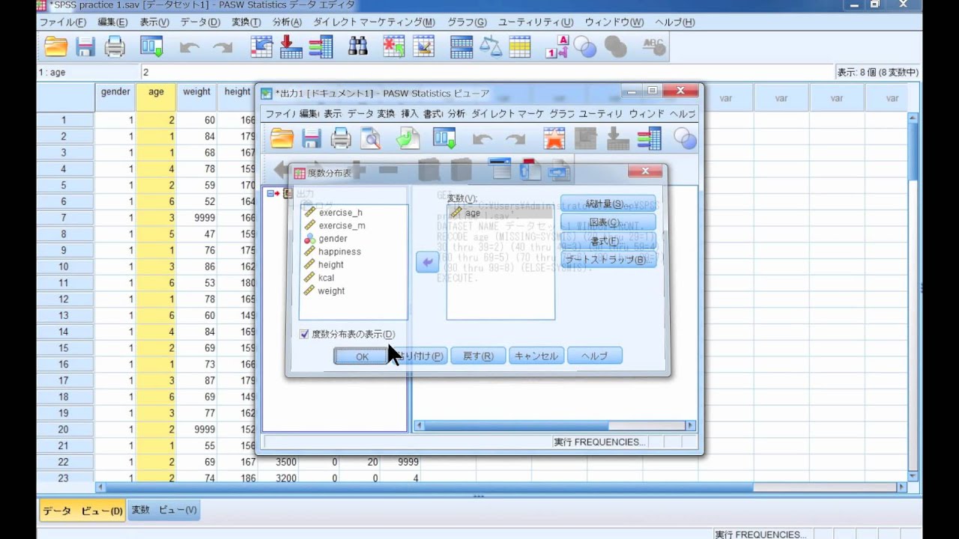The image size is (959, 539).
Task: Save icon in Viewer window toolbar
Action: click(312, 138)
